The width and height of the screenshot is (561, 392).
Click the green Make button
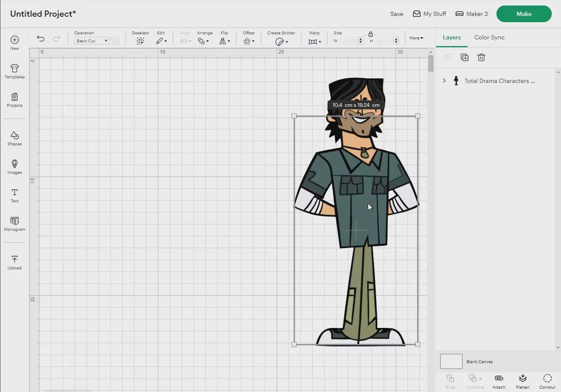(524, 14)
